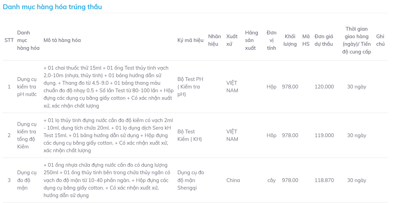This screenshot has width=395, height=203.
Task: Select the 'cây' unit cell
Action: [x=271, y=180]
